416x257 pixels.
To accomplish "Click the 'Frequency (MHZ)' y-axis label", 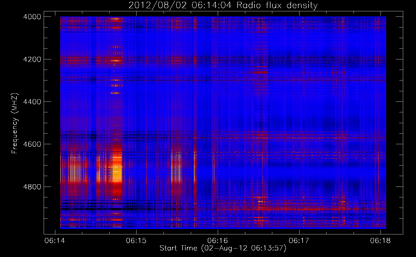I will pyautogui.click(x=15, y=123).
